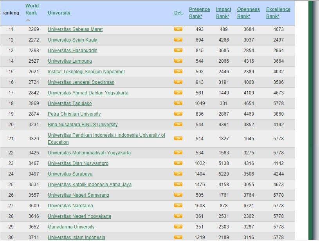Sort table by World Rank header
The width and height of the screenshot is (319, 241).
32,9
